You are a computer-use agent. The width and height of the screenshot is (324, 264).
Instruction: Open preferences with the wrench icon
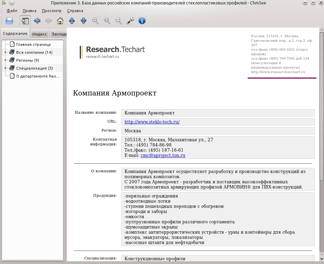point(130,21)
